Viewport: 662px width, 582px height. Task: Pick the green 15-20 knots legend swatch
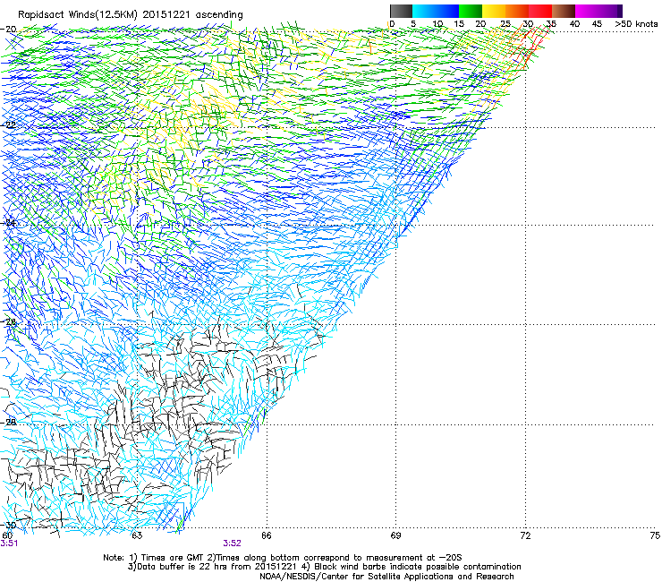pyautogui.click(x=471, y=11)
